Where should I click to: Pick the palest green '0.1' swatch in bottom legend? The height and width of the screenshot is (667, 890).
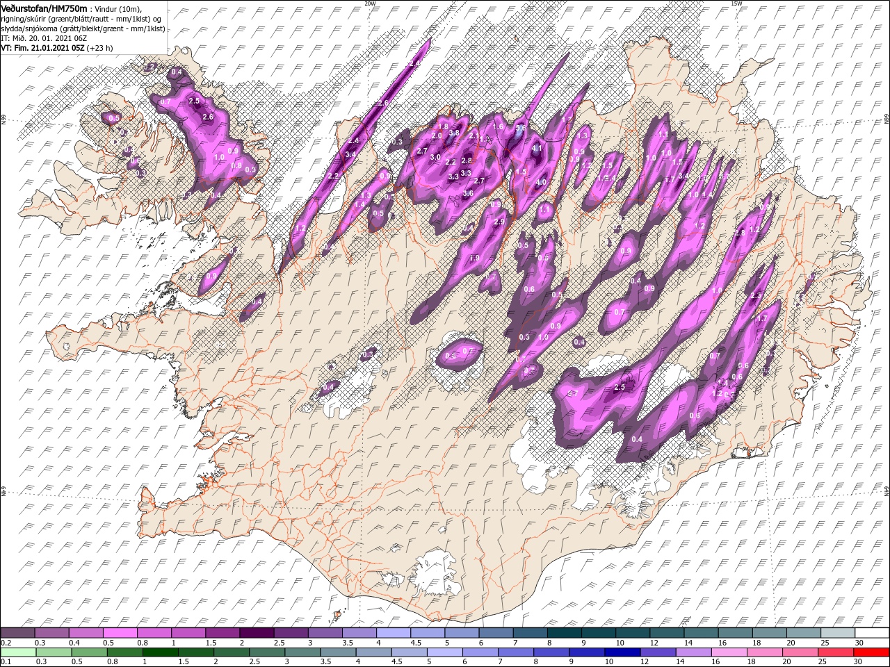[x=18, y=652]
